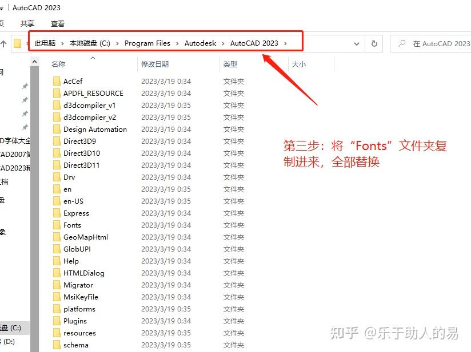The image size is (471, 352).
Task: Expand chevron after AutoCAD 2023 in breadcrumb
Action: pos(285,43)
